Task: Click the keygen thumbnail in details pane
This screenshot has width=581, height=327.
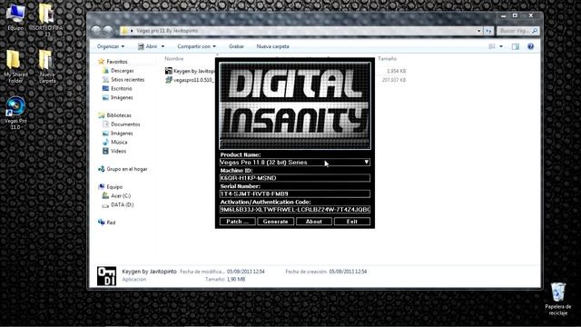Action: [107, 276]
